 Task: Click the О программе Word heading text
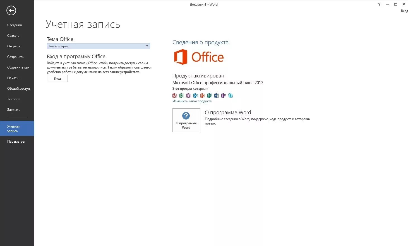click(228, 113)
